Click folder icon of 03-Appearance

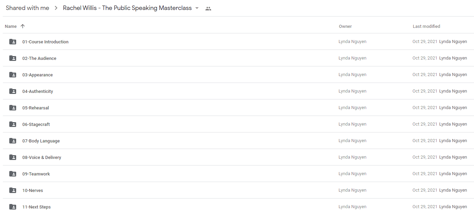(x=13, y=75)
